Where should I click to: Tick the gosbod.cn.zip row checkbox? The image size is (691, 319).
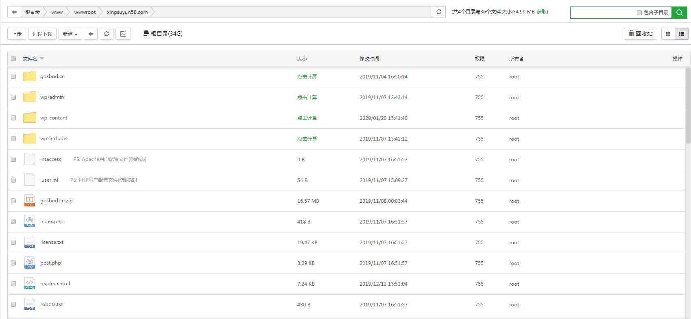click(x=13, y=201)
